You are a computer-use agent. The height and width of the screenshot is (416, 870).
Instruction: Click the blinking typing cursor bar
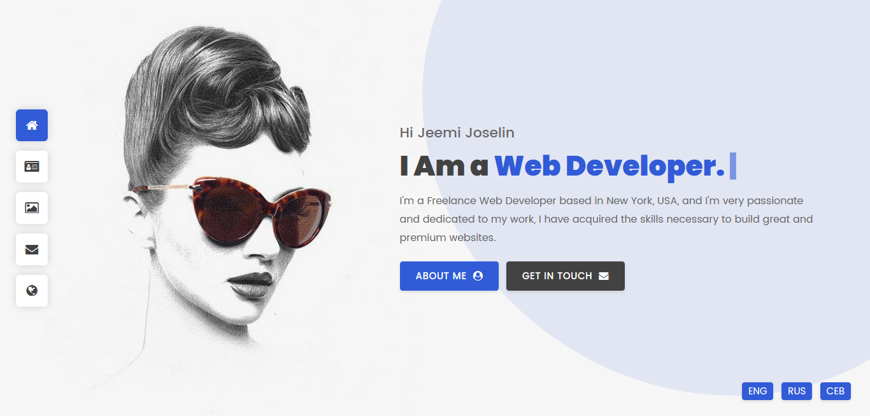tap(733, 166)
